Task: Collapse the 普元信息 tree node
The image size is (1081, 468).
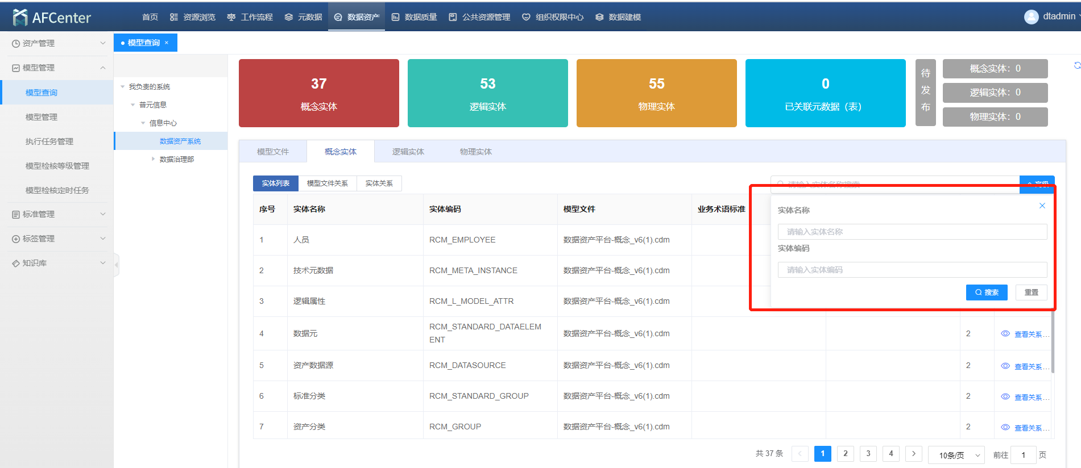Action: 132,105
